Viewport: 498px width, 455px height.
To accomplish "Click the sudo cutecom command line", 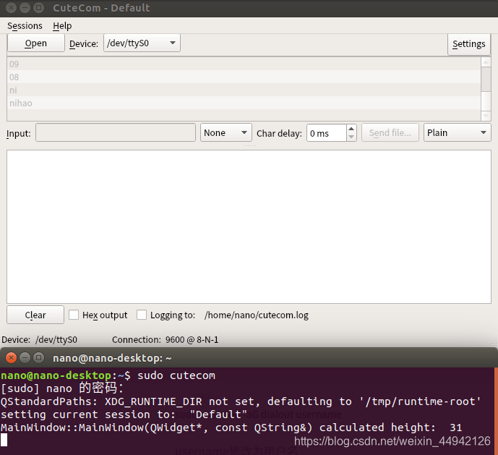I will 176,375.
